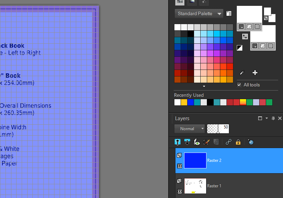The image size is (283, 198).
Task: Hide the Raster 1 layer
Action: [180, 191]
